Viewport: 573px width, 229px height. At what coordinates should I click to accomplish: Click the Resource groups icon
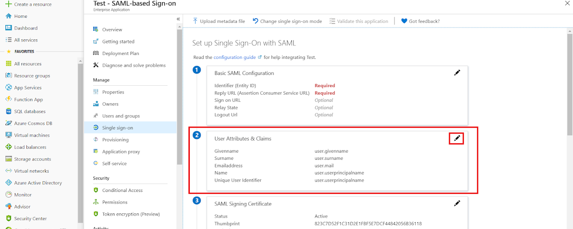point(8,75)
